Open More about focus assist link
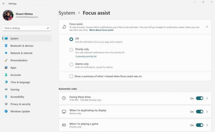215x132 pixels. (101, 30)
